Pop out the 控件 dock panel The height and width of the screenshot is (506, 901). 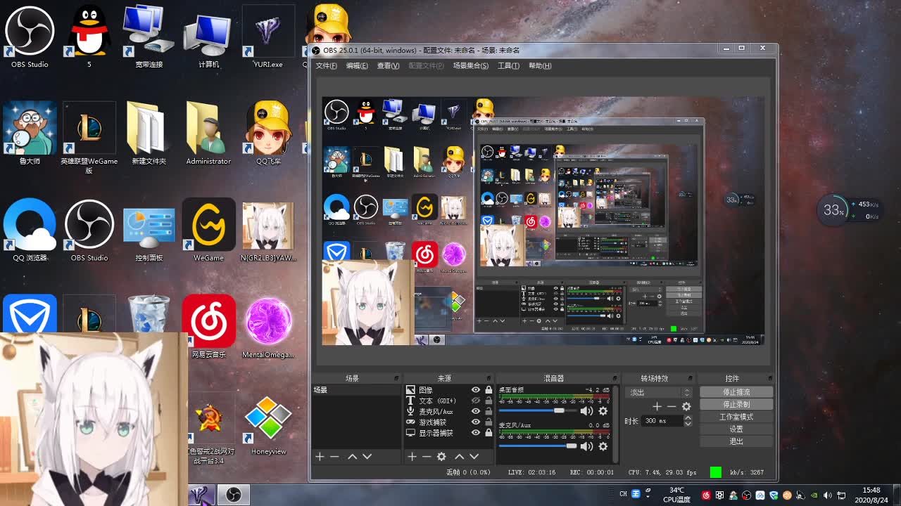(x=769, y=379)
